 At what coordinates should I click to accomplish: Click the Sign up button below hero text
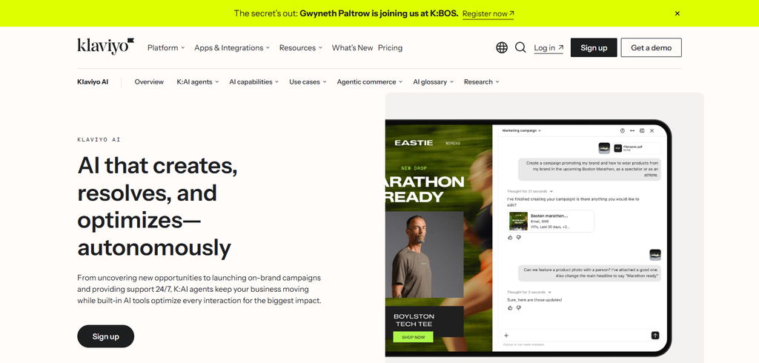[x=105, y=336]
